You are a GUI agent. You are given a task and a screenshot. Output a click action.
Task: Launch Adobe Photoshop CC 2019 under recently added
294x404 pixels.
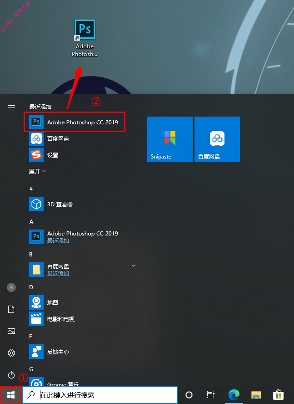75,122
